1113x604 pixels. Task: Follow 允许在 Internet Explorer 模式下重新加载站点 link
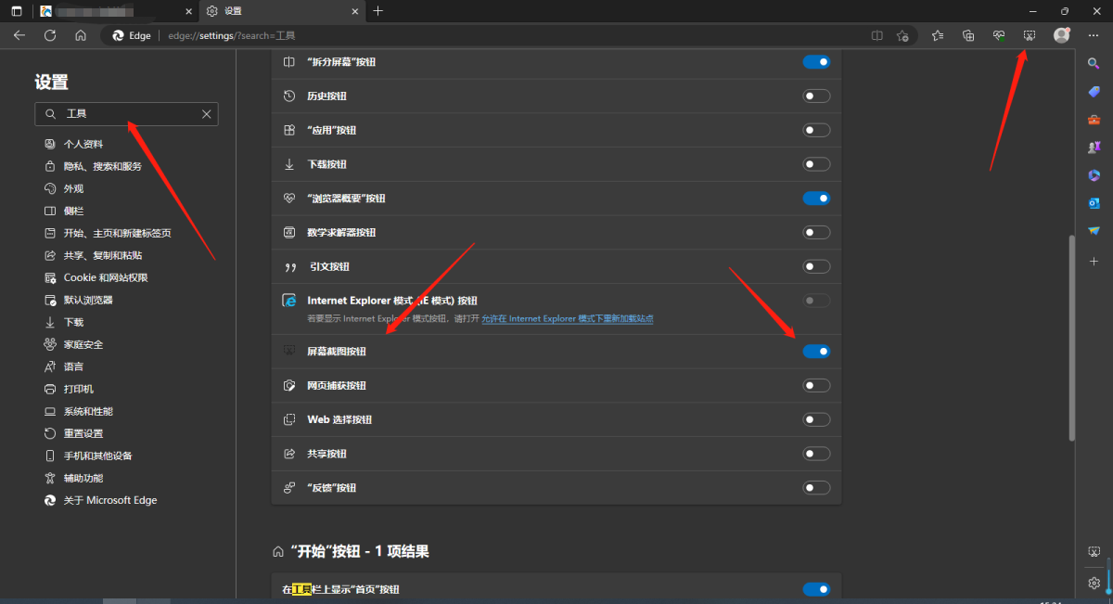pyautogui.click(x=568, y=318)
